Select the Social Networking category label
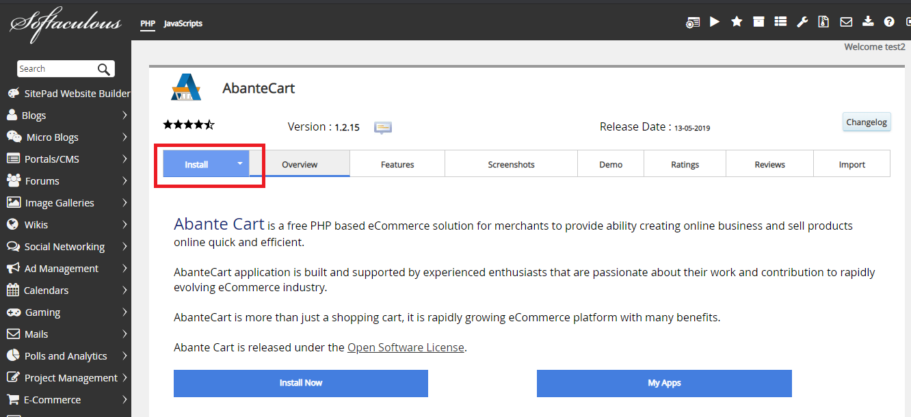Viewport: 911px width, 417px height. [x=64, y=246]
